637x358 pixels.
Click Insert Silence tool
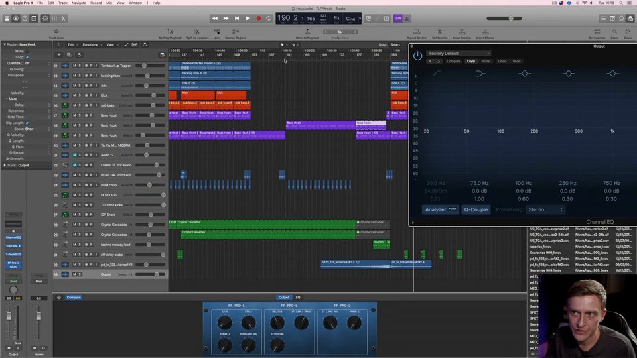pyautogui.click(x=485, y=34)
